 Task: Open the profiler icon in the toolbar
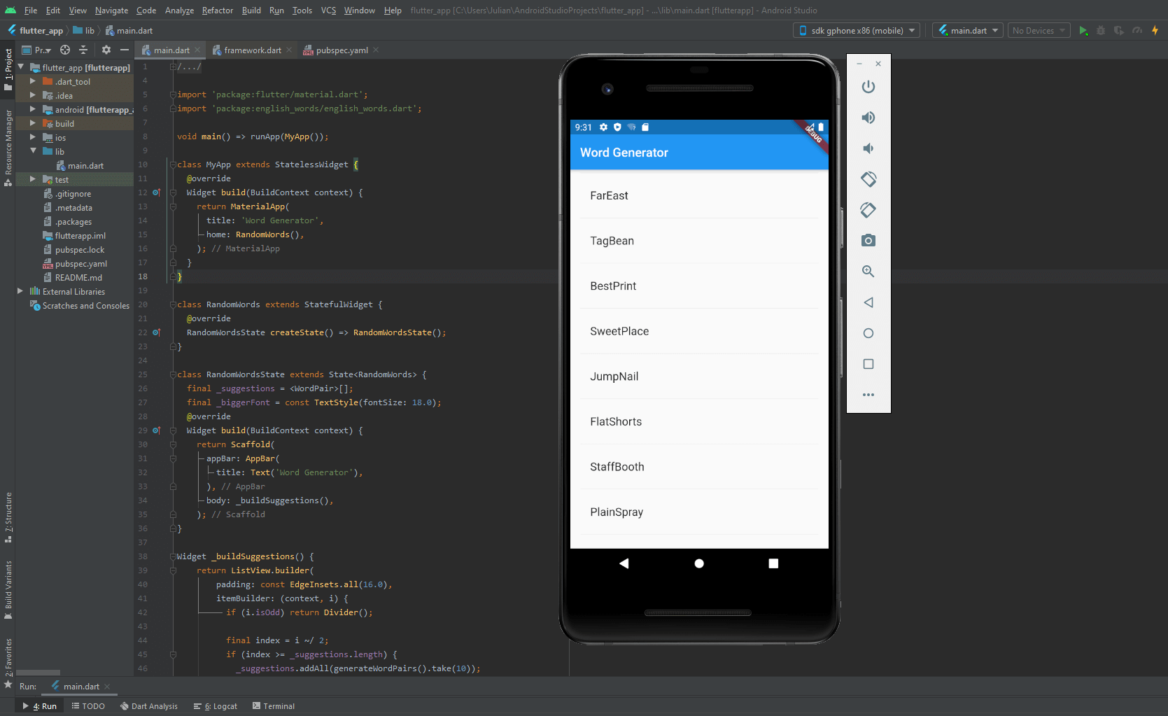tap(1137, 30)
